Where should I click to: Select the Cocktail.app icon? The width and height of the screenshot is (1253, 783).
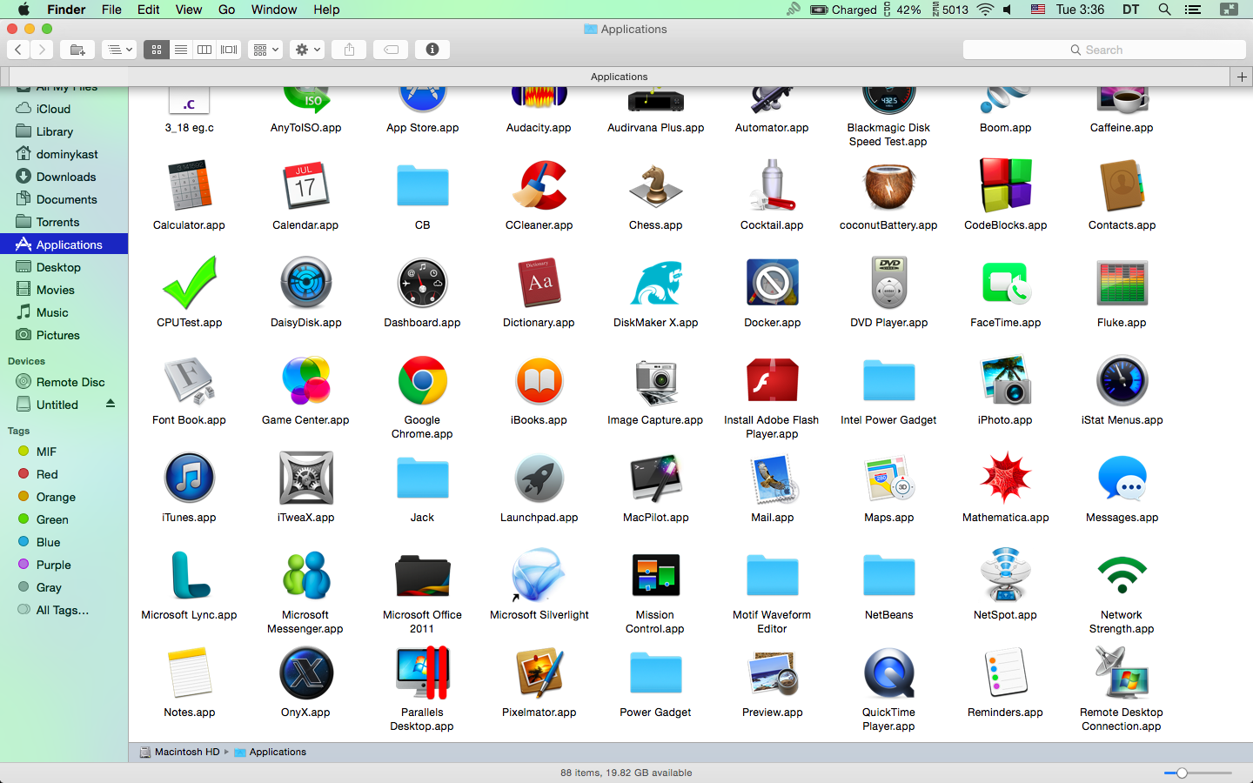point(772,185)
